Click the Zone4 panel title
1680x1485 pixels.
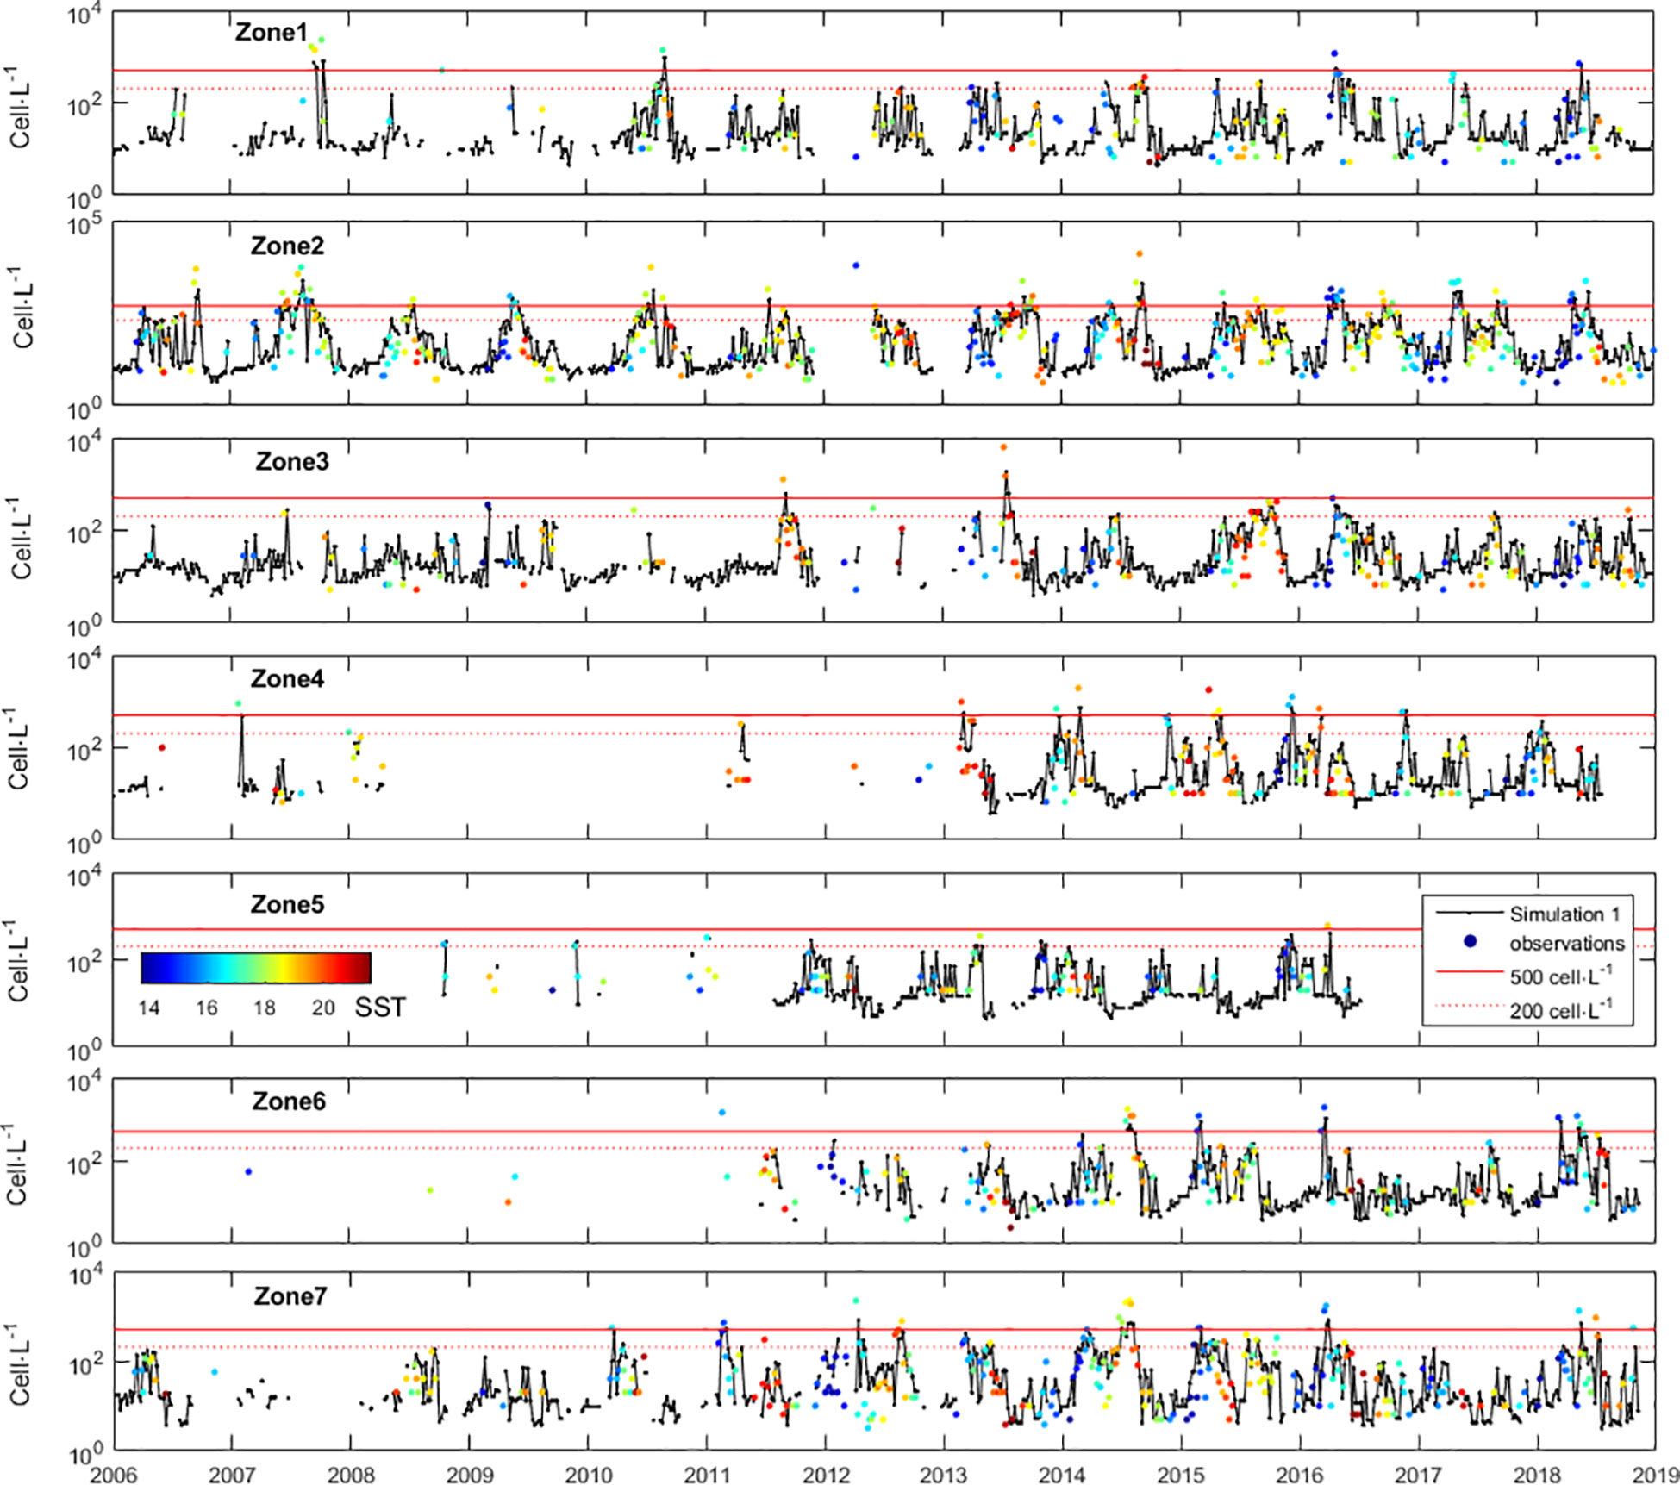click(287, 679)
